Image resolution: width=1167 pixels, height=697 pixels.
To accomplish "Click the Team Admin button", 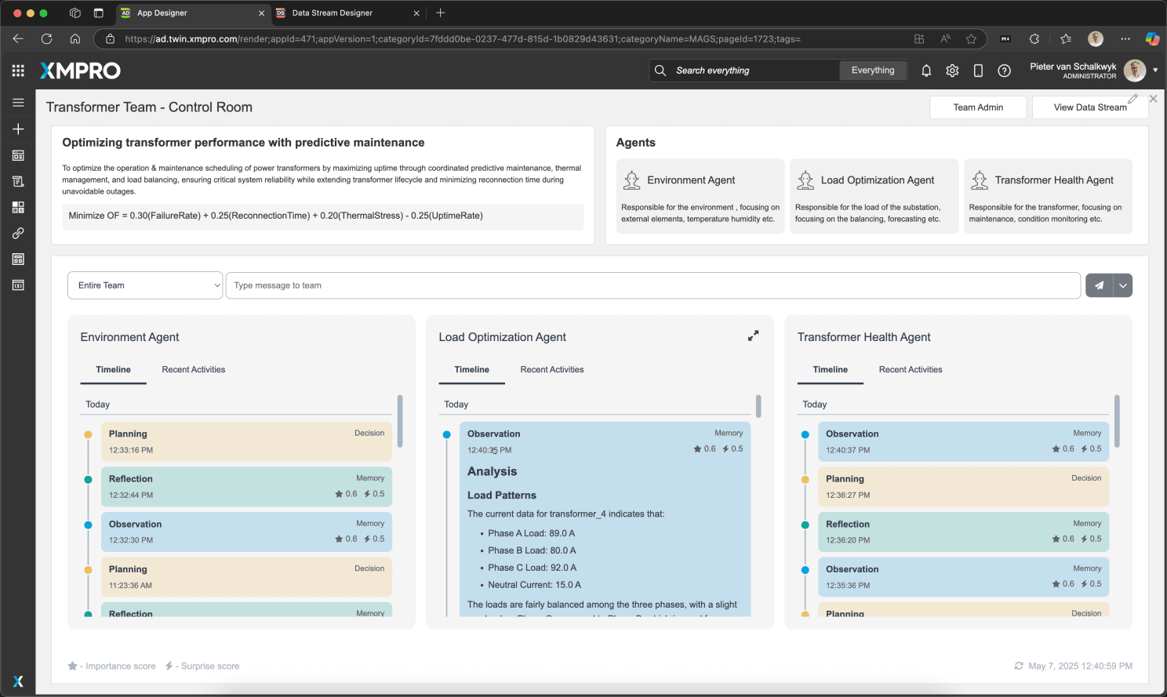I will [x=978, y=107].
